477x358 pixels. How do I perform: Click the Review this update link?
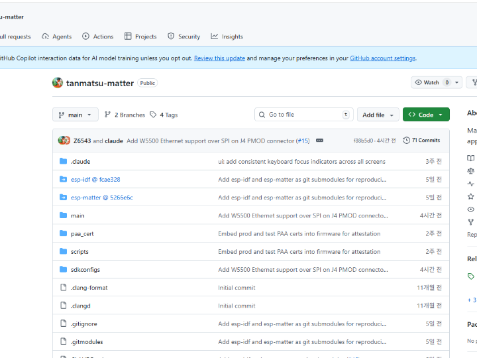point(219,58)
